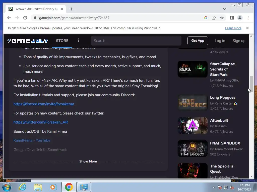
Task: Close the Forsaken AR tab
Action: click(x=62, y=9)
